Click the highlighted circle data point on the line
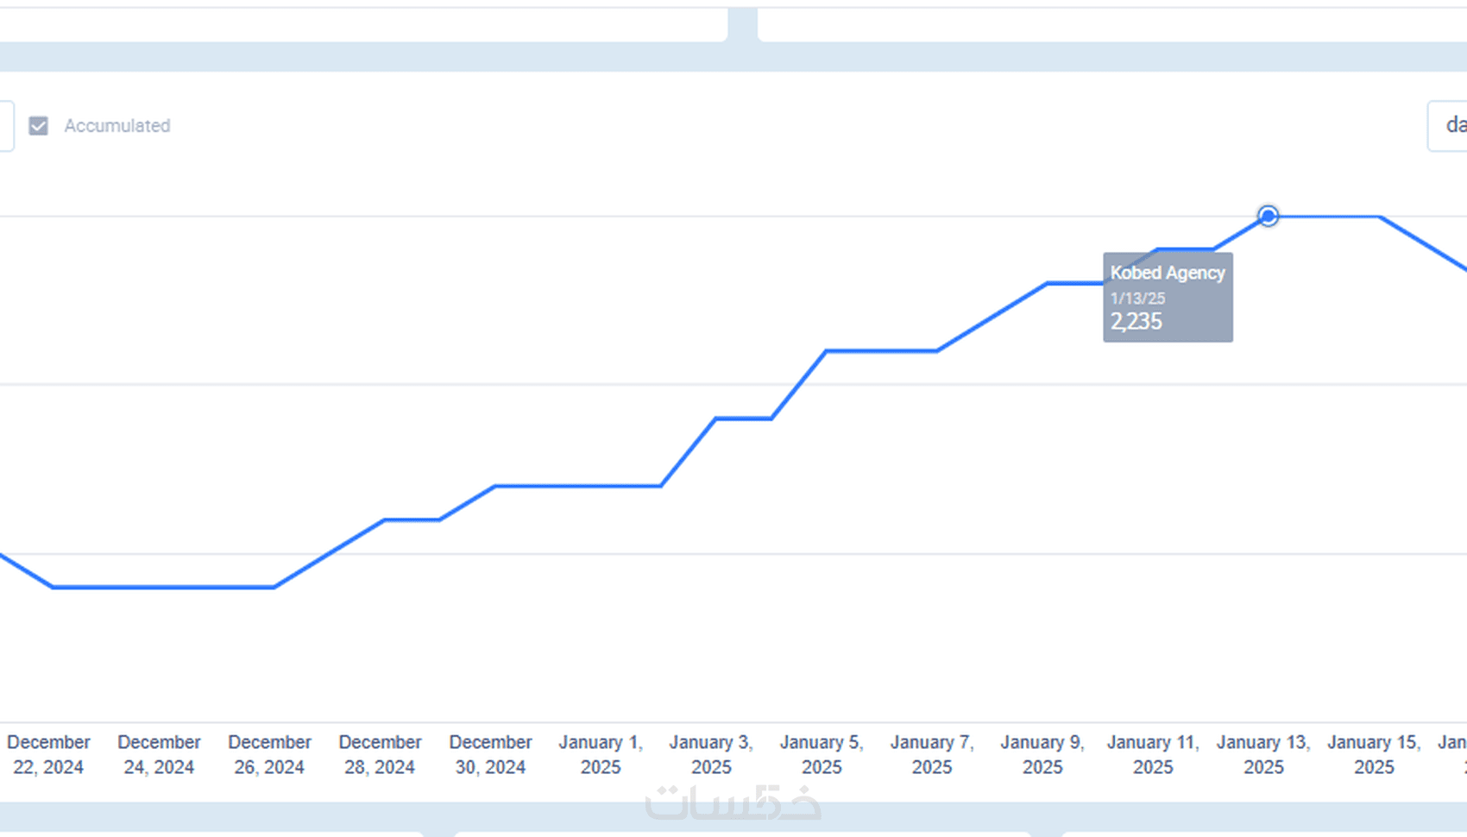Screen dimensions: 1467x837 point(1268,216)
